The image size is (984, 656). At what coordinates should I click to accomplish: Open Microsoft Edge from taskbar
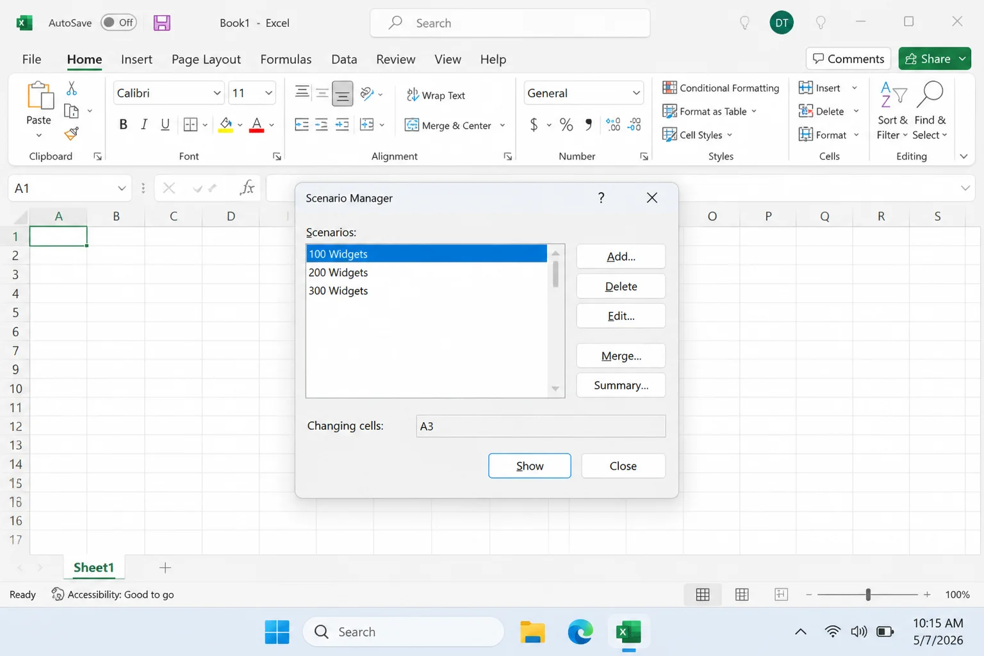[x=580, y=632]
